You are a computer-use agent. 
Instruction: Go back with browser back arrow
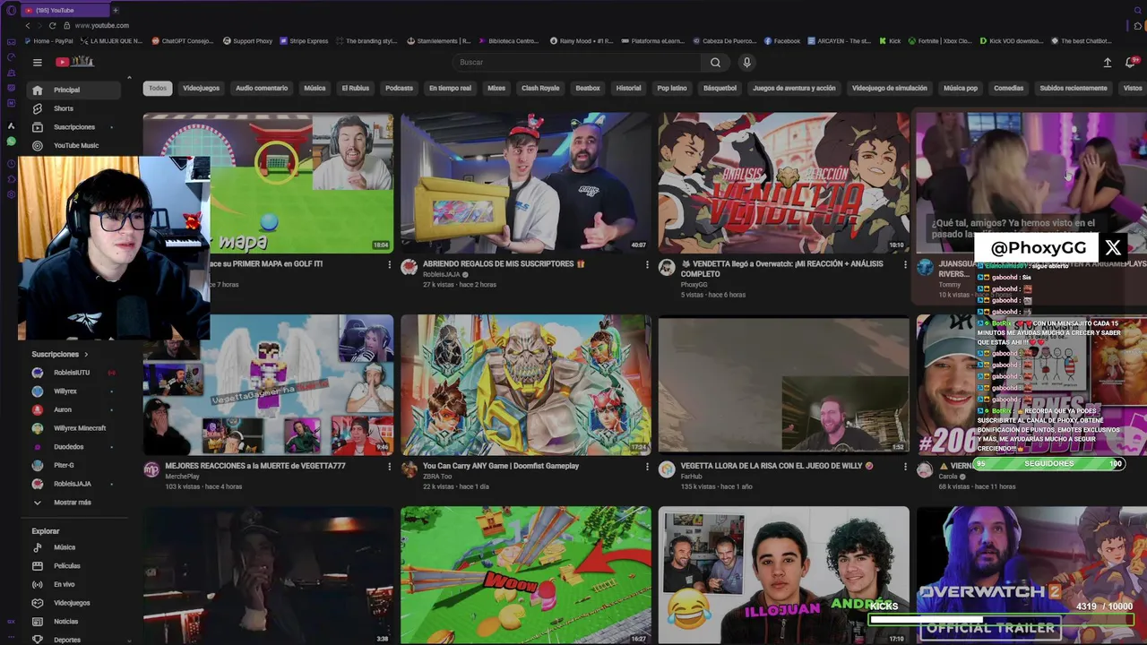point(28,25)
